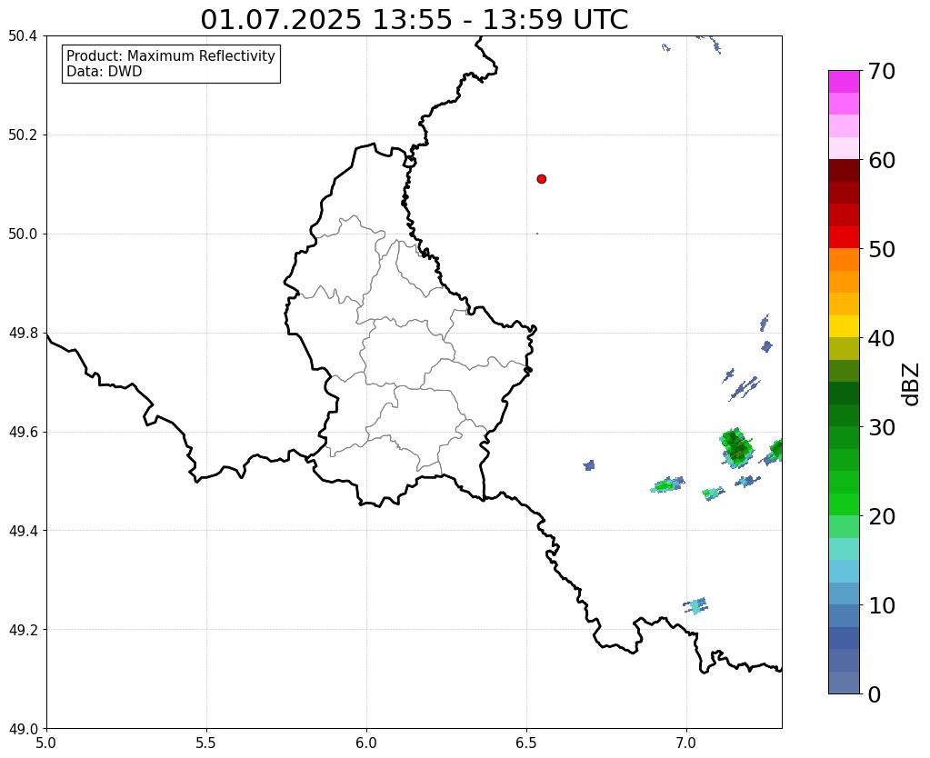930x758 pixels.
Task: Pick the yellow 40 dBZ colorbar swatch
Action: (844, 326)
